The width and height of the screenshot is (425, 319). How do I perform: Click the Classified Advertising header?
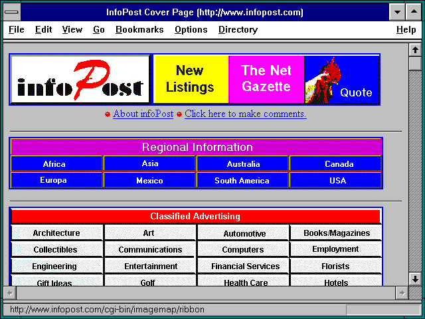tap(196, 217)
